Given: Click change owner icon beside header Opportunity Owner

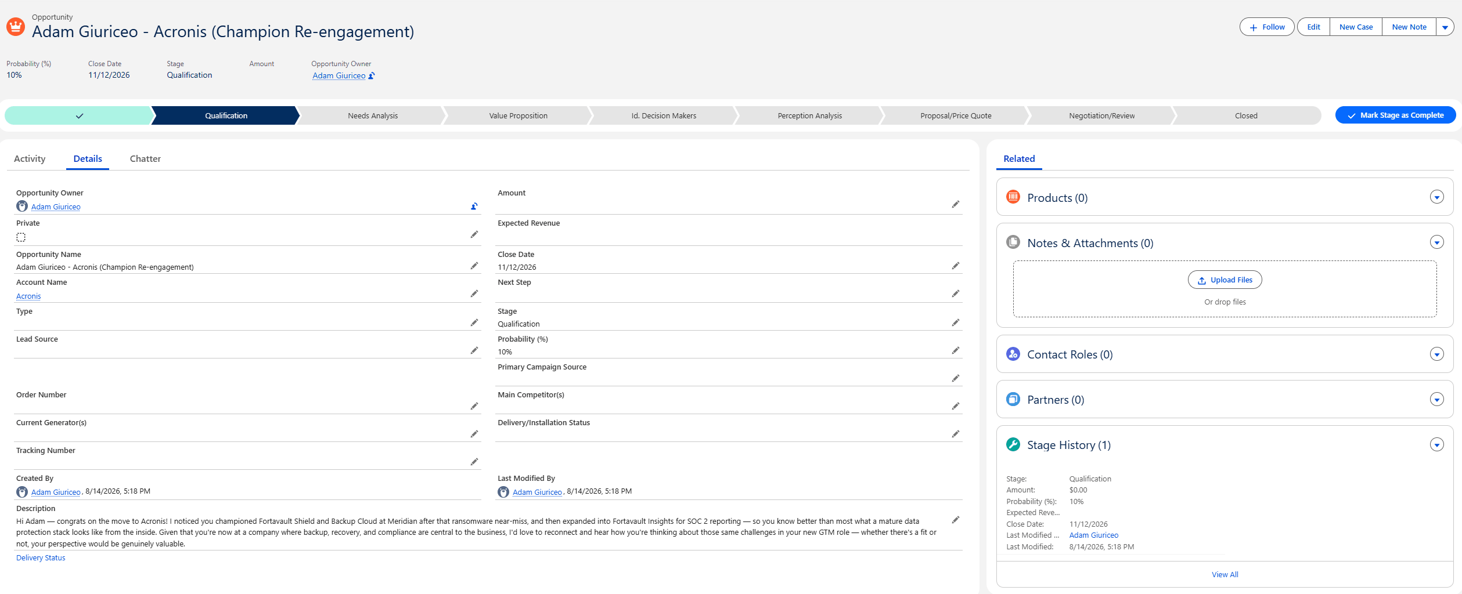Looking at the screenshot, I should pos(372,75).
